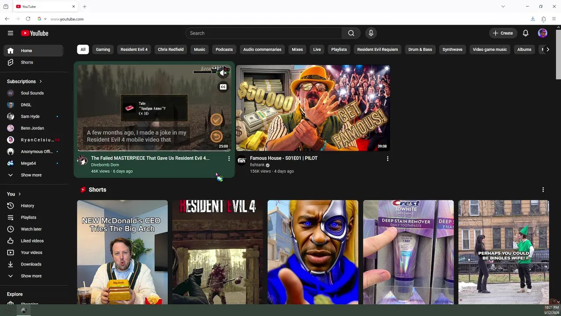Open the Famous House video thumbnail
Screen dimensions: 561x316
click(313, 108)
